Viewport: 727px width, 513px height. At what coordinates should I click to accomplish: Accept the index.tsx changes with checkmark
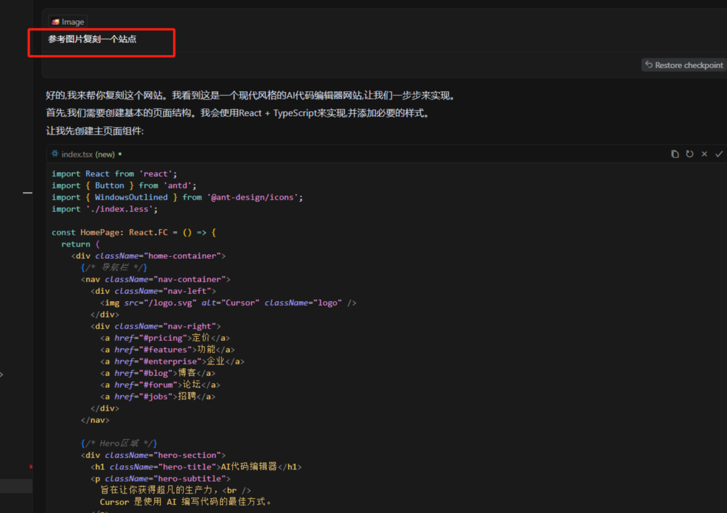[x=719, y=154]
